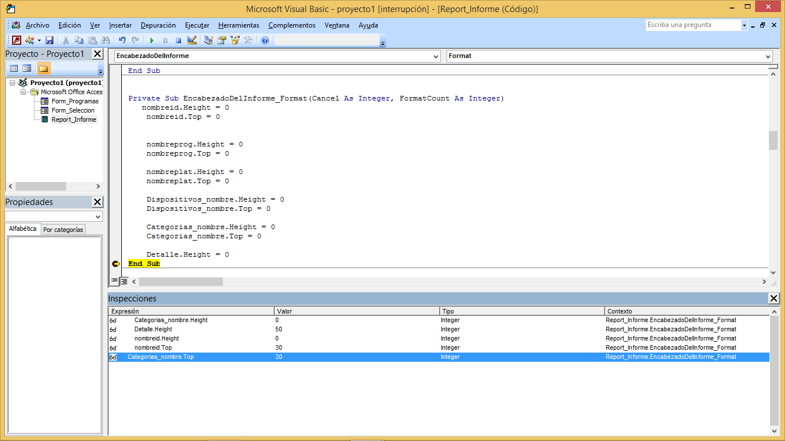Close the Proyecto - Proyecto1 panel
This screenshot has width=785, height=441.
[97, 54]
